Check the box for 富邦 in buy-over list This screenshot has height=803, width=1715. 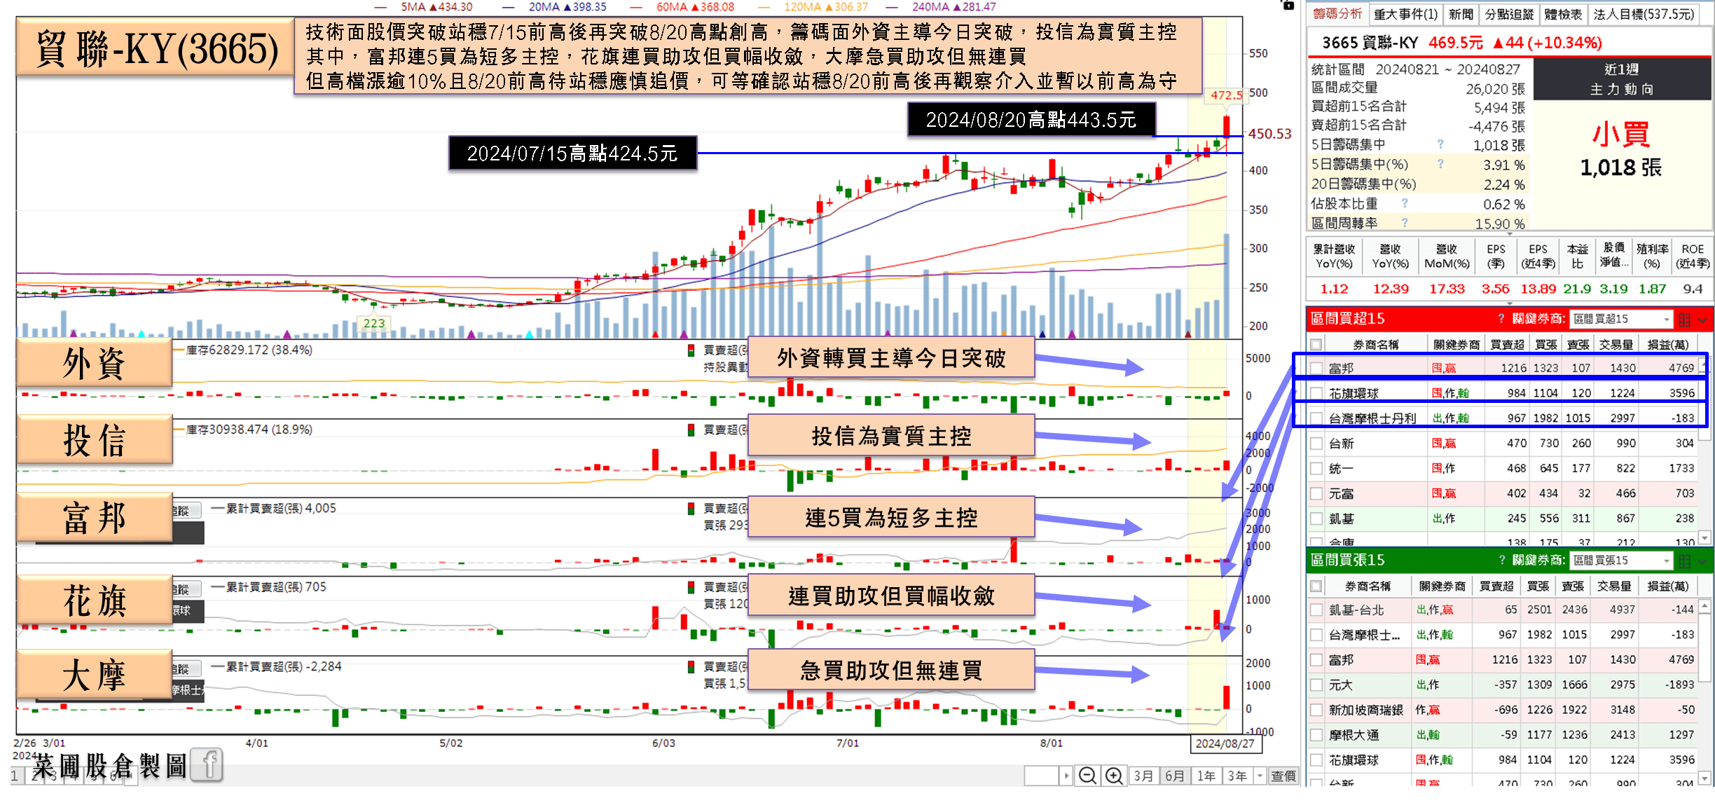coord(1316,369)
